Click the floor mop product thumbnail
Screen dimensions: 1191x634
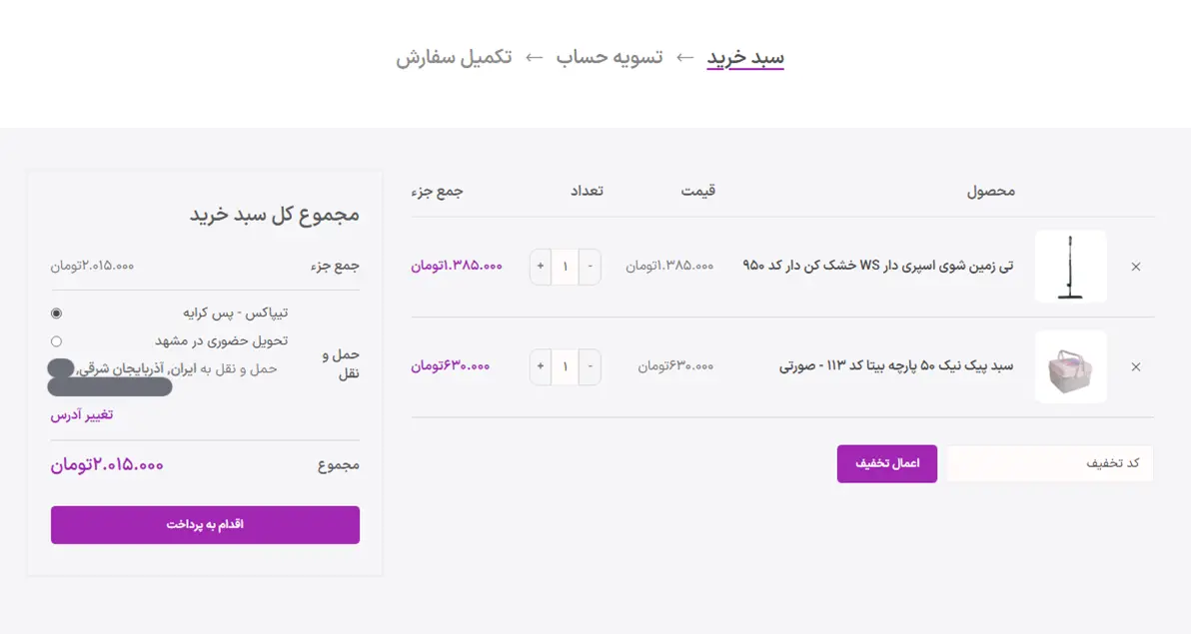coord(1070,267)
